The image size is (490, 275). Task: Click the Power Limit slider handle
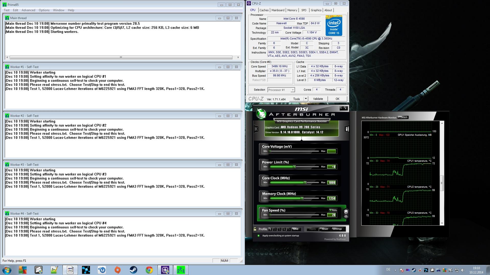pyautogui.click(x=294, y=167)
